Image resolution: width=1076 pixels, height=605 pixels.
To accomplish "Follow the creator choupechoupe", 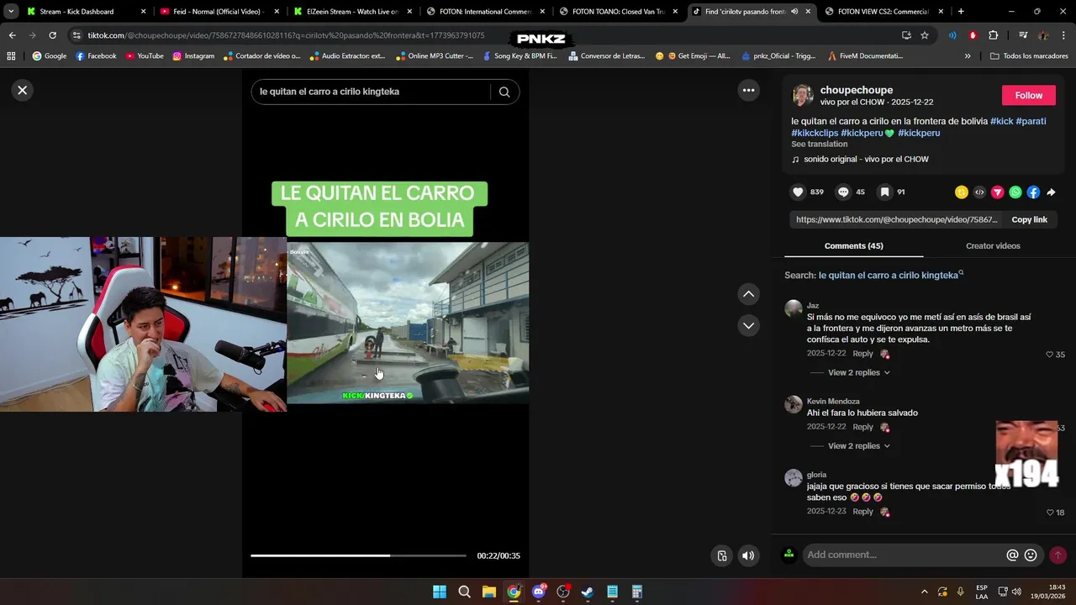I will click(x=1028, y=95).
